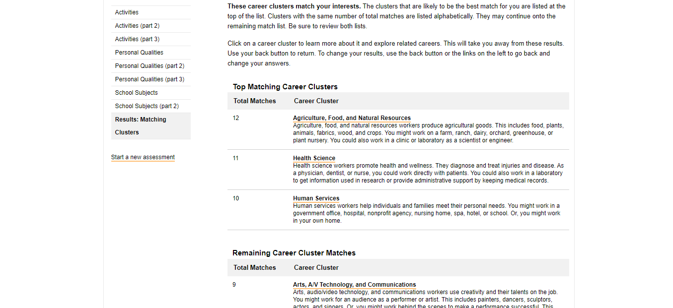Click Total Matches header in Top Matching table

(x=254, y=101)
